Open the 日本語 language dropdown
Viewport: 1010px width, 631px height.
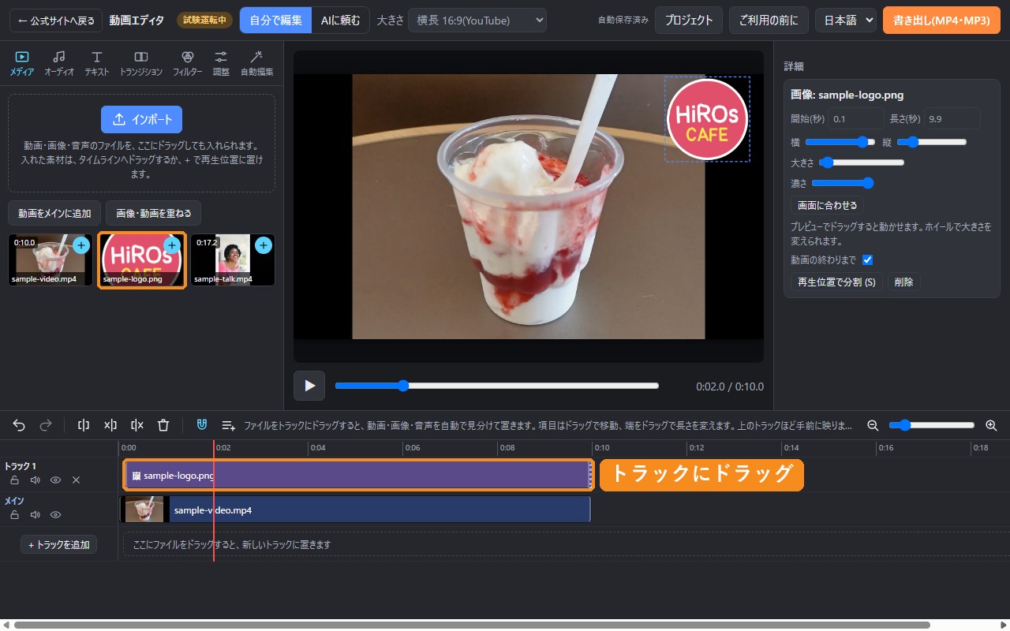tap(846, 21)
